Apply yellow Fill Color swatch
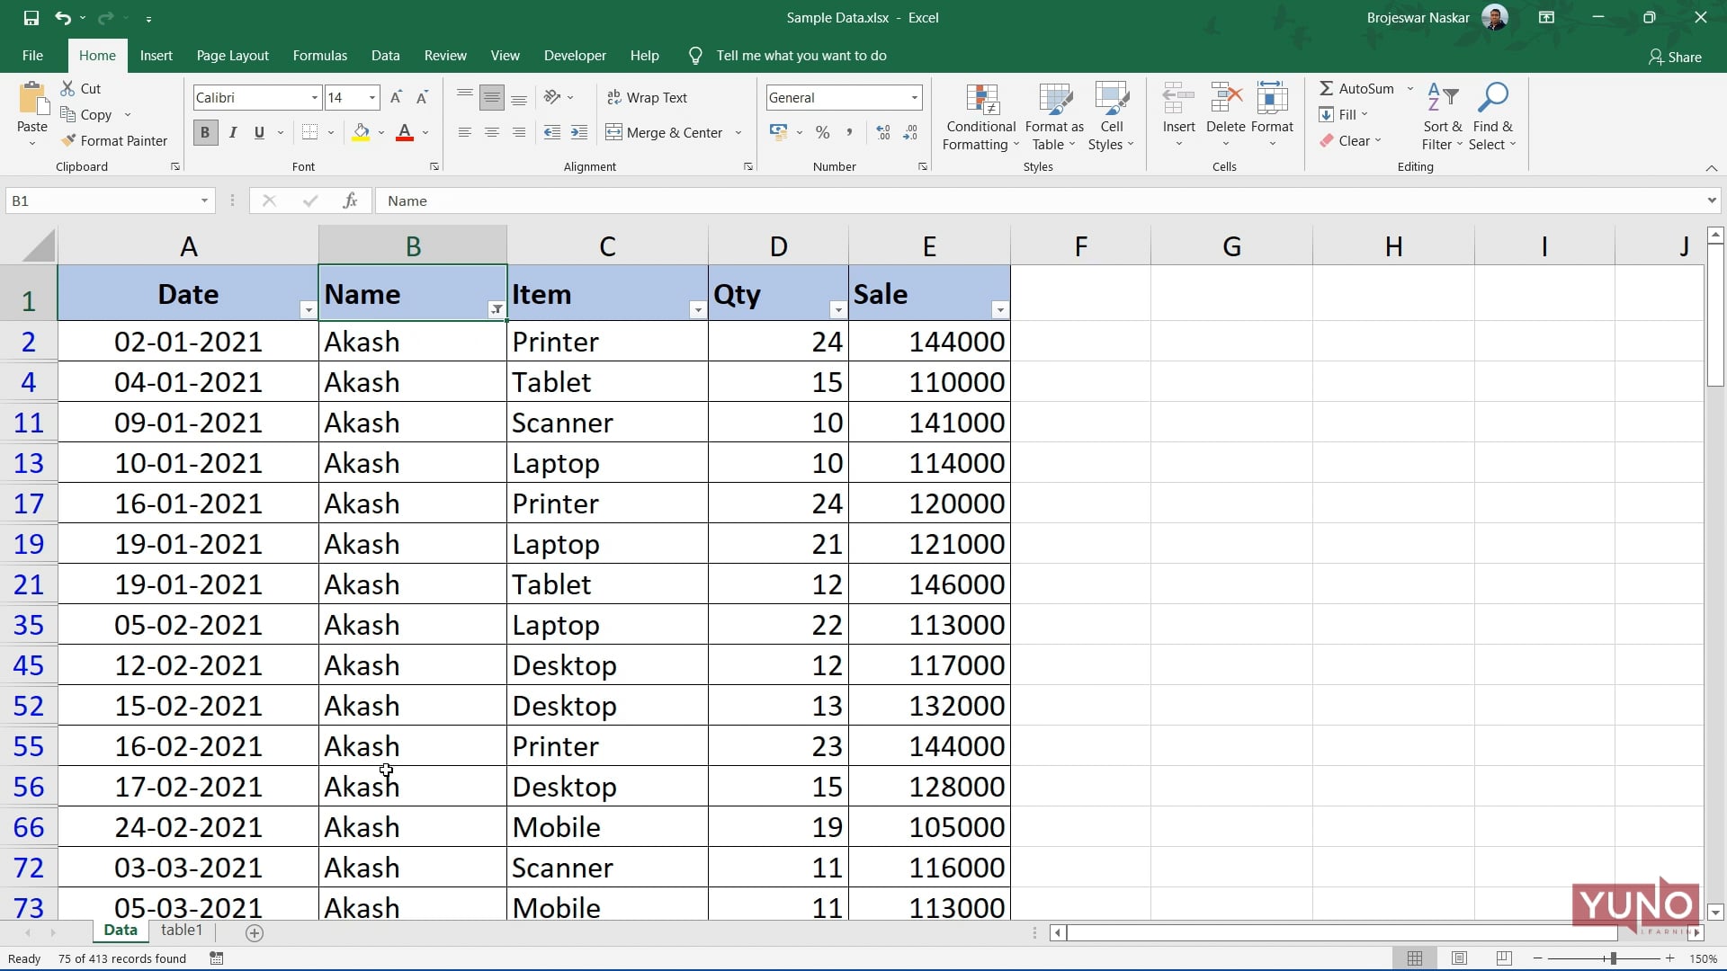This screenshot has width=1727, height=971. tap(361, 132)
